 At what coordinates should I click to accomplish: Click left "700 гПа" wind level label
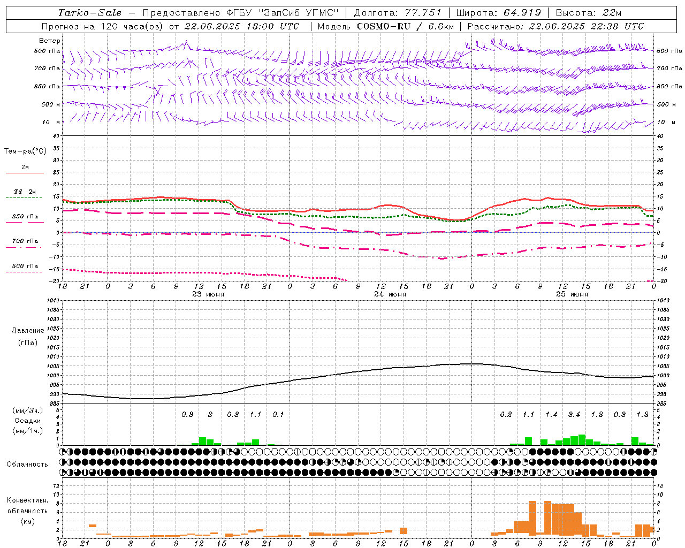point(47,68)
